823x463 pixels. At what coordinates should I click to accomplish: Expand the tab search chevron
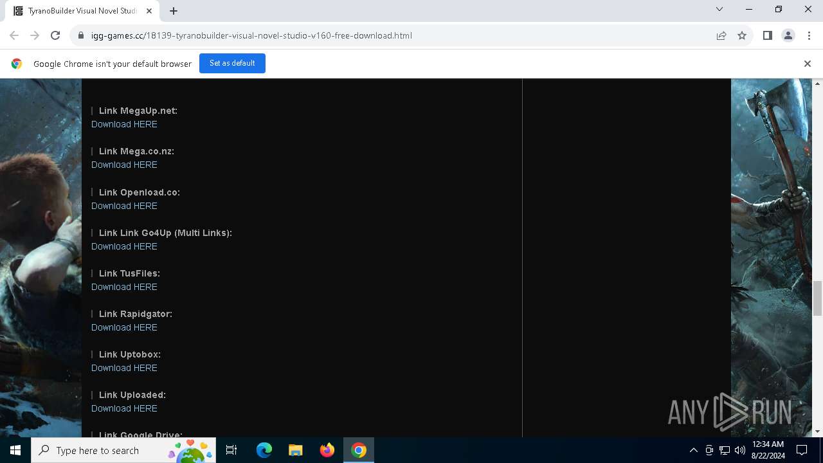(x=719, y=9)
